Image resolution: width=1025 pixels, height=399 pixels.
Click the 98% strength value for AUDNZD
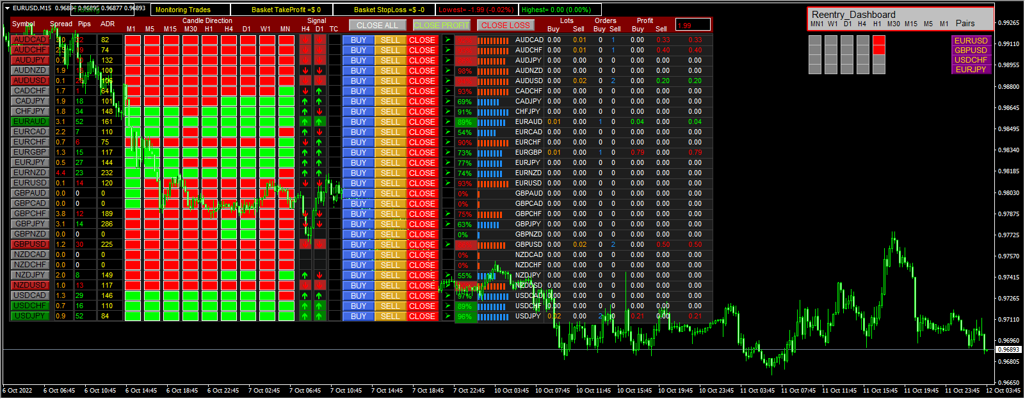click(x=465, y=70)
